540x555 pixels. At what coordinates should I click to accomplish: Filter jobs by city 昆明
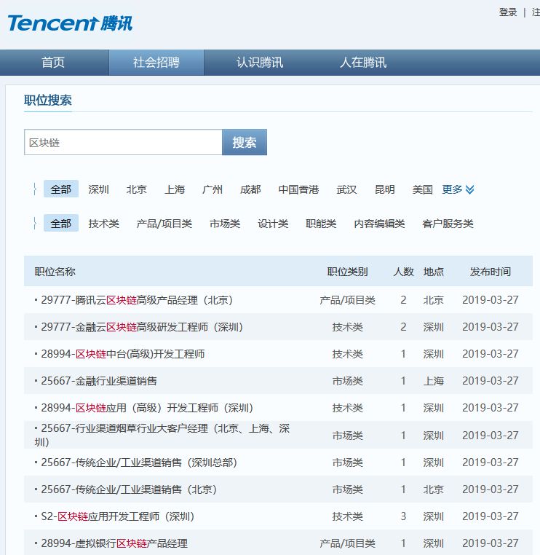point(385,189)
